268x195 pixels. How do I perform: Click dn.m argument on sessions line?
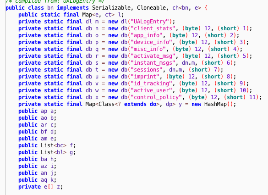click(x=175, y=70)
